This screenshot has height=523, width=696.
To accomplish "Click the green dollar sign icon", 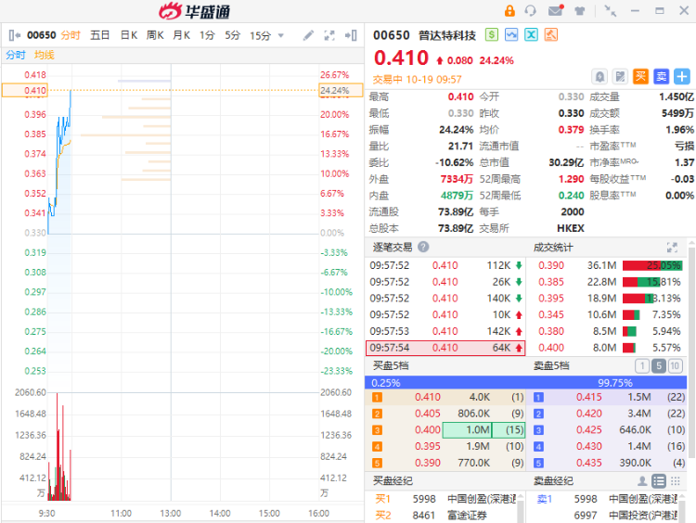I will (491, 34).
